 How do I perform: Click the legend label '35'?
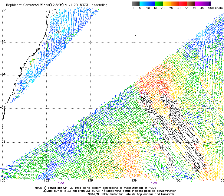[186, 8]
